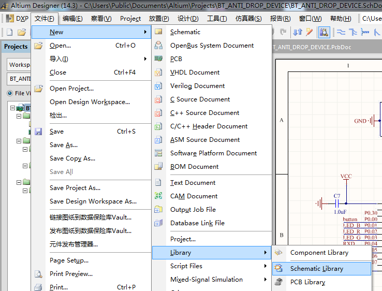Click the Schematic Library icon
The image size is (382, 291).
coord(278,268)
